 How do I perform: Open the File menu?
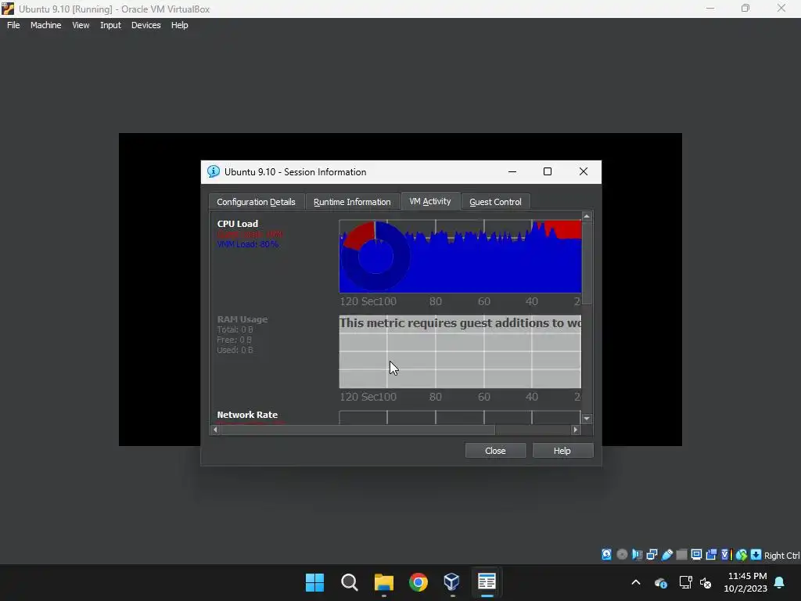(x=13, y=25)
